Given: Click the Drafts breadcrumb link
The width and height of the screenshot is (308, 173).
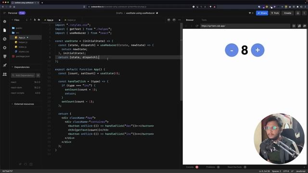Looking at the screenshot, I should (x=119, y=13).
